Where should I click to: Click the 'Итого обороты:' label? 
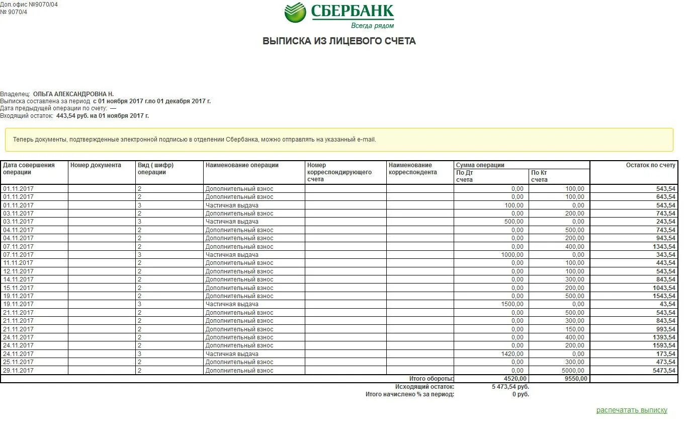tap(432, 379)
